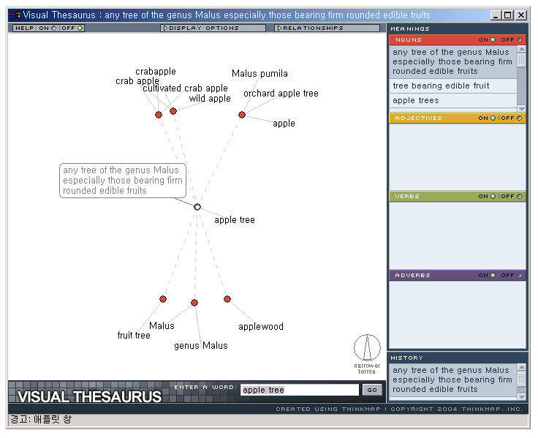Screen dimensions: 538x438
Task: Click the Thinkmap copyright text
Action: tap(399, 409)
